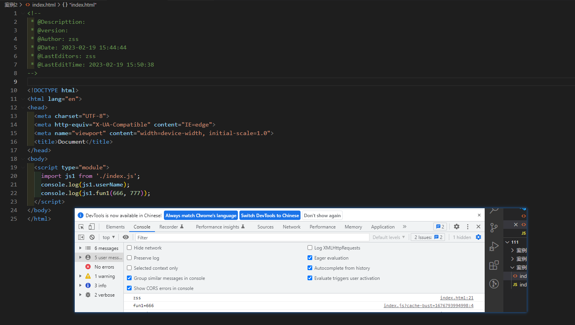The image size is (575, 325).
Task: Open the Git Graph icon in activity bar
Action: click(494, 284)
